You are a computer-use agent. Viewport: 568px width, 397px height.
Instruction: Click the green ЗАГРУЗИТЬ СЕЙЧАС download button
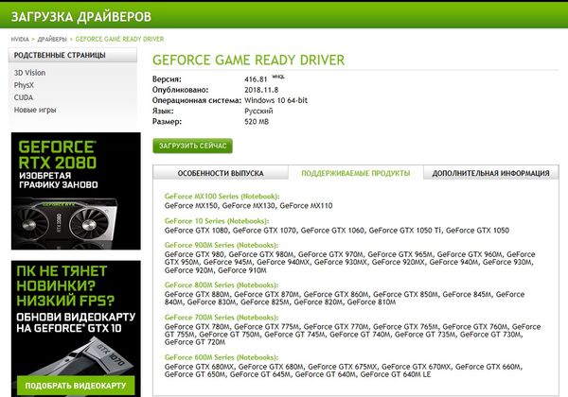pyautogui.click(x=192, y=146)
